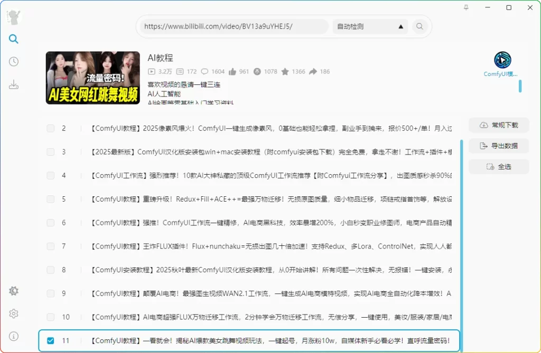Open the 自动检测 detection dropdown
The width and height of the screenshot is (541, 353).
pyautogui.click(x=370, y=26)
